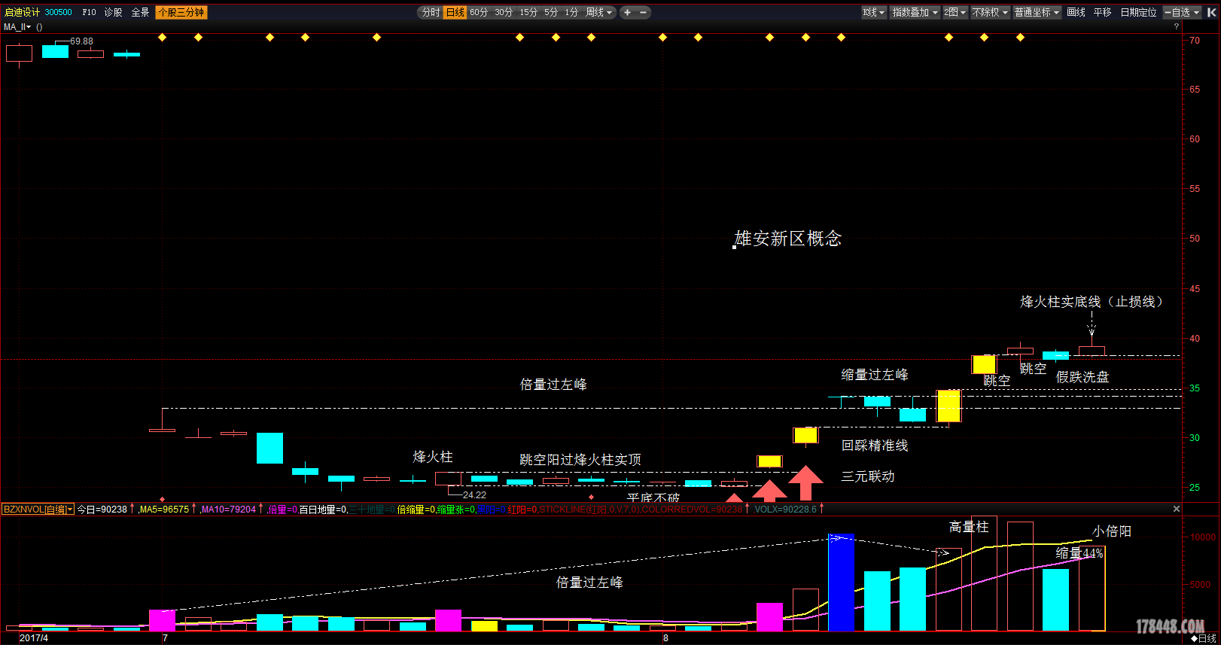Click the 烽火柱 annotation label
The width and height of the screenshot is (1221, 645).
433,457
